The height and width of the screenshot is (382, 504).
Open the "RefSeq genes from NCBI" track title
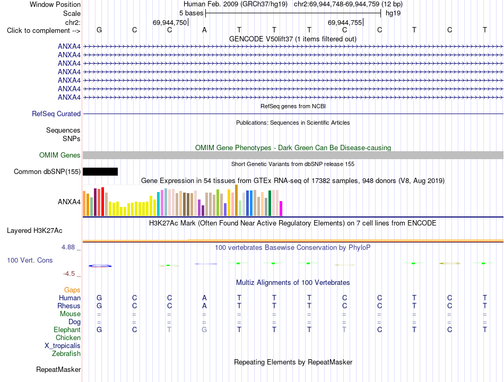[293, 106]
